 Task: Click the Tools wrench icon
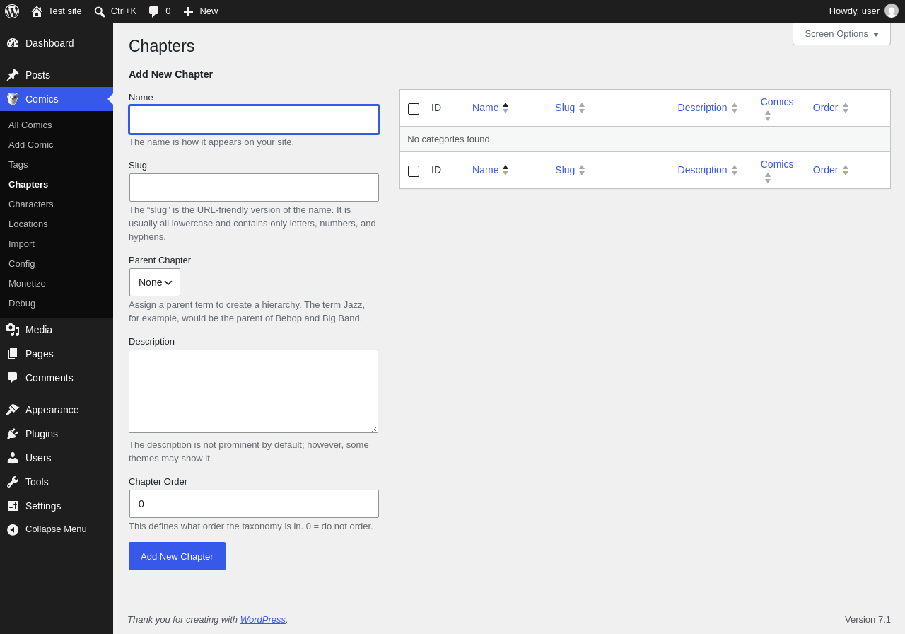(x=13, y=482)
